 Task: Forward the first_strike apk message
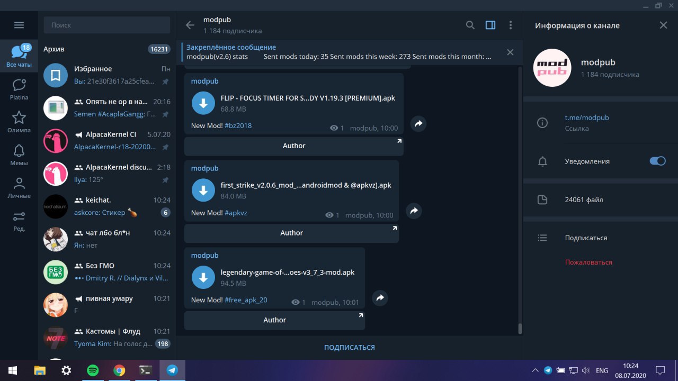click(x=414, y=211)
